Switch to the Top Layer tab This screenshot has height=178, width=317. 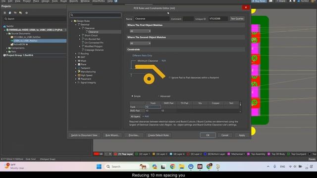click(x=124, y=154)
